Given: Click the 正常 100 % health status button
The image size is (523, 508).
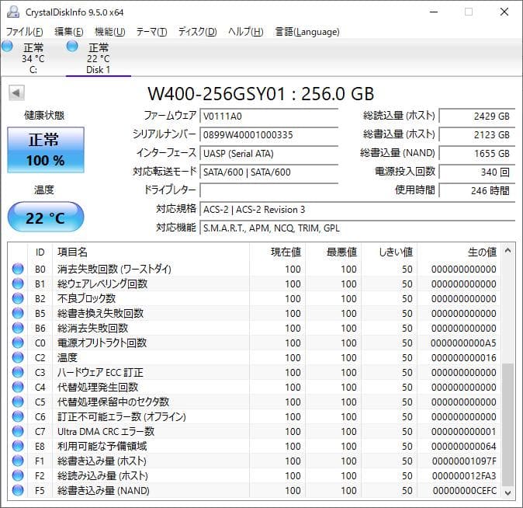Looking at the screenshot, I should (46, 150).
